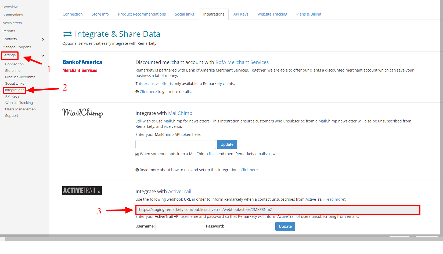Toggle MailChimp opt-in Remarkety emails checkbox

[137, 154]
